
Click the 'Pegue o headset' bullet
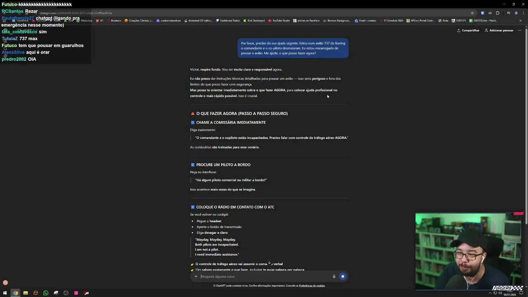coord(209,221)
